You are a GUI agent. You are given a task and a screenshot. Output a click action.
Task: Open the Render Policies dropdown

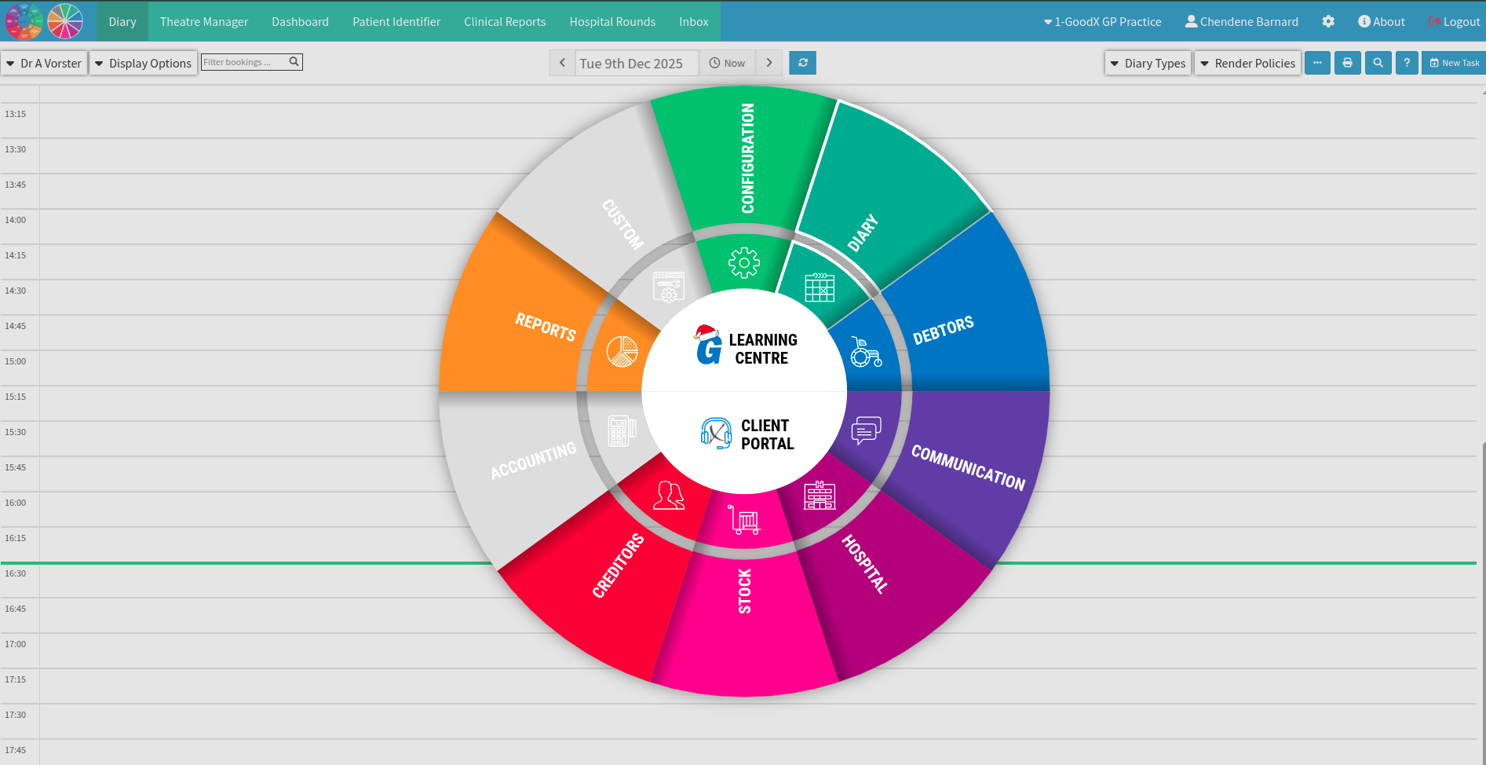(1248, 63)
